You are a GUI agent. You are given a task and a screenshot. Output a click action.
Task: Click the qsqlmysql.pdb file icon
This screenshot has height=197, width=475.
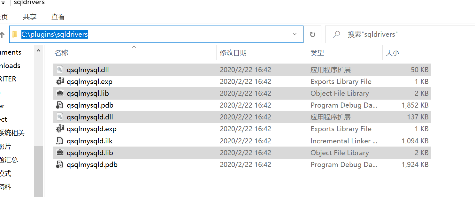coord(60,105)
